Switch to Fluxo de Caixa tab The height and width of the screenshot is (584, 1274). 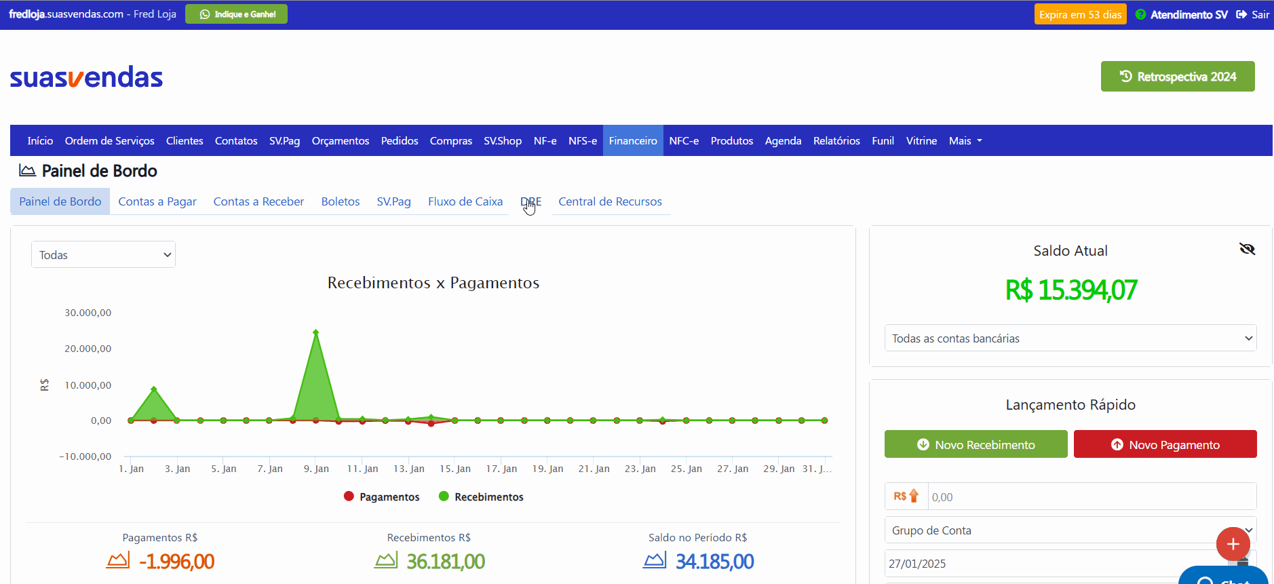click(x=465, y=201)
